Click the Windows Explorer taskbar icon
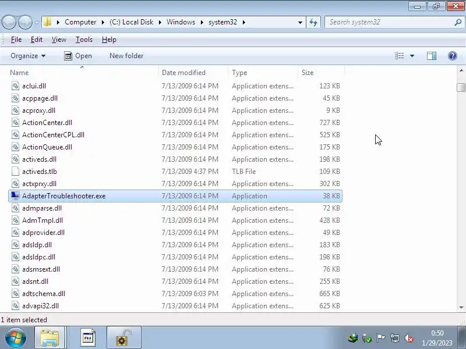 click(50, 337)
